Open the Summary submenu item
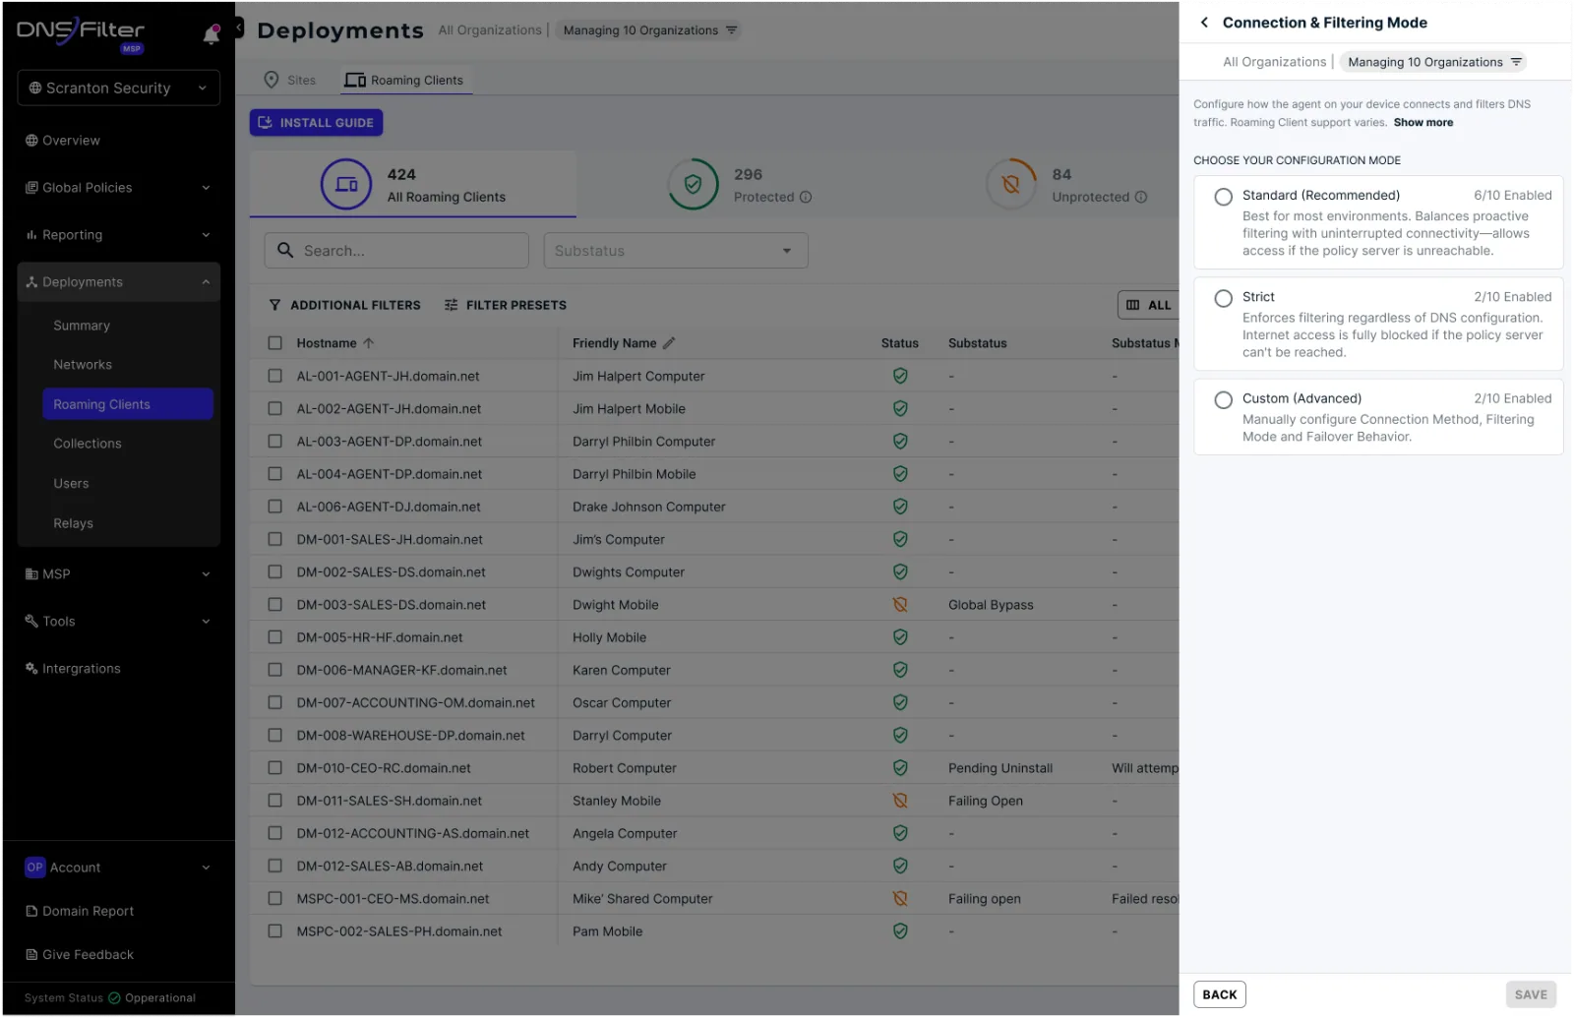 82,326
